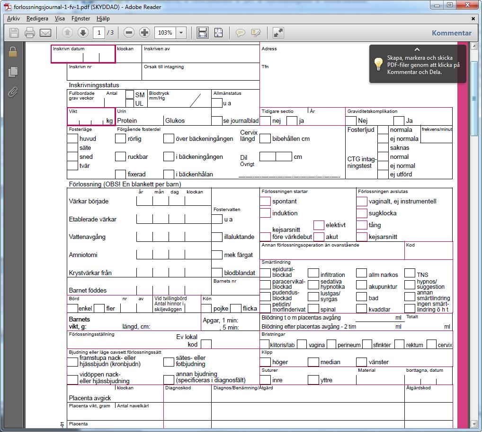Image resolution: width=482 pixels, height=432 pixels.
Task: Click the 'Placenta avgick' label
Action: pyautogui.click(x=90, y=398)
